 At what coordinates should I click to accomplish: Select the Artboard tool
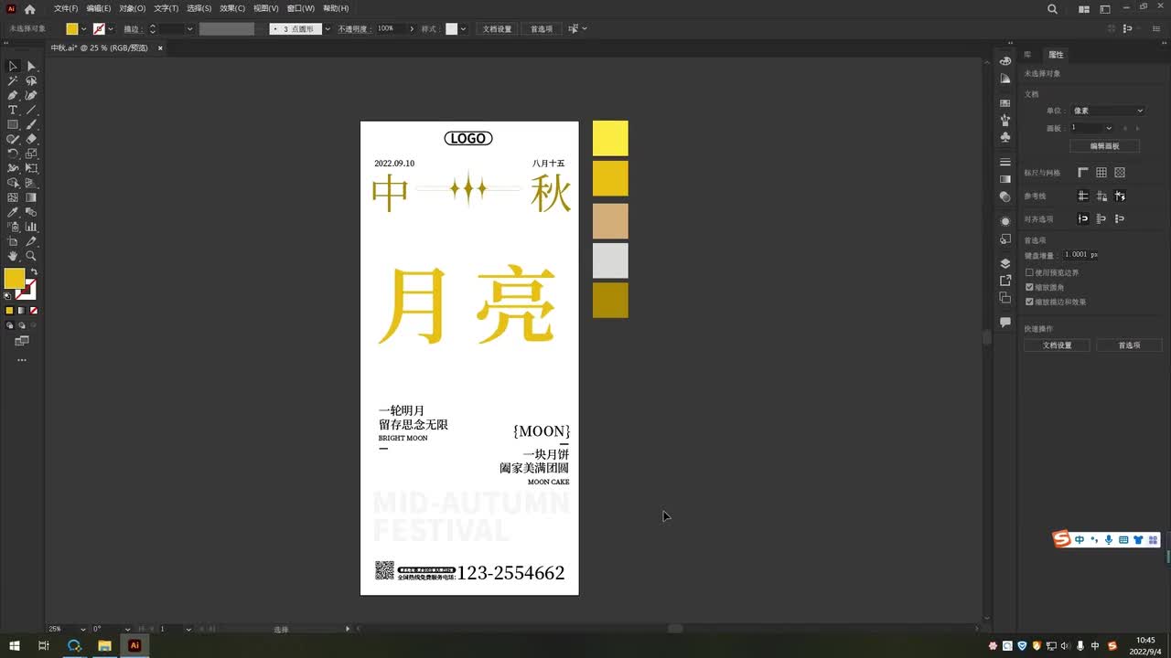click(13, 241)
